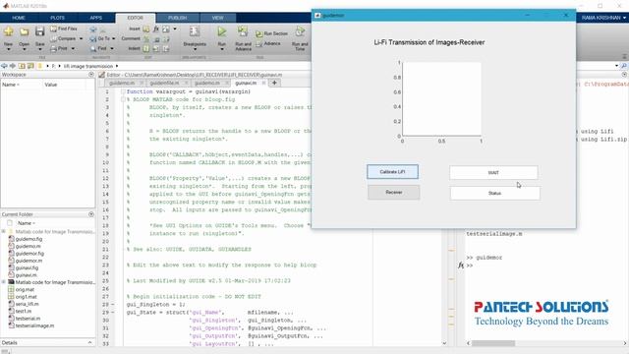This screenshot has height=354, width=629.
Task: Open the Breakpoints dropdown arrow
Action: 195,49
